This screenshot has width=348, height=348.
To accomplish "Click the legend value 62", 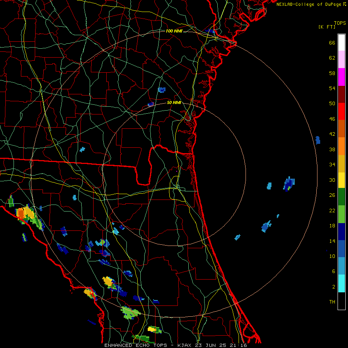I will pos(332,58).
